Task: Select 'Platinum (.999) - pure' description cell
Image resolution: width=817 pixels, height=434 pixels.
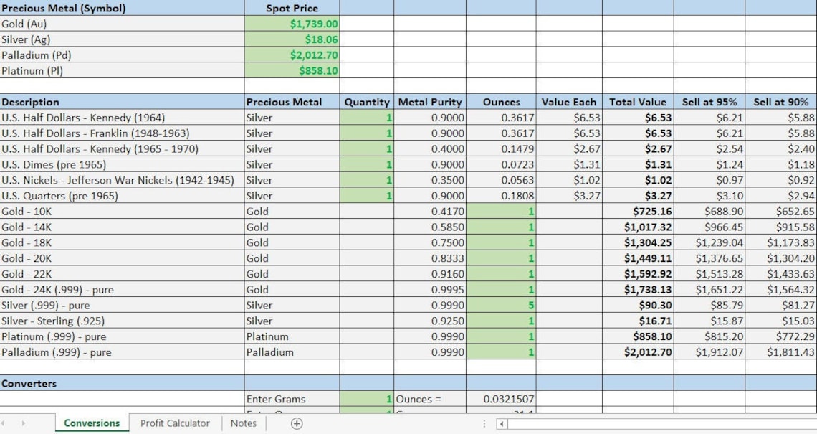Action: point(122,336)
